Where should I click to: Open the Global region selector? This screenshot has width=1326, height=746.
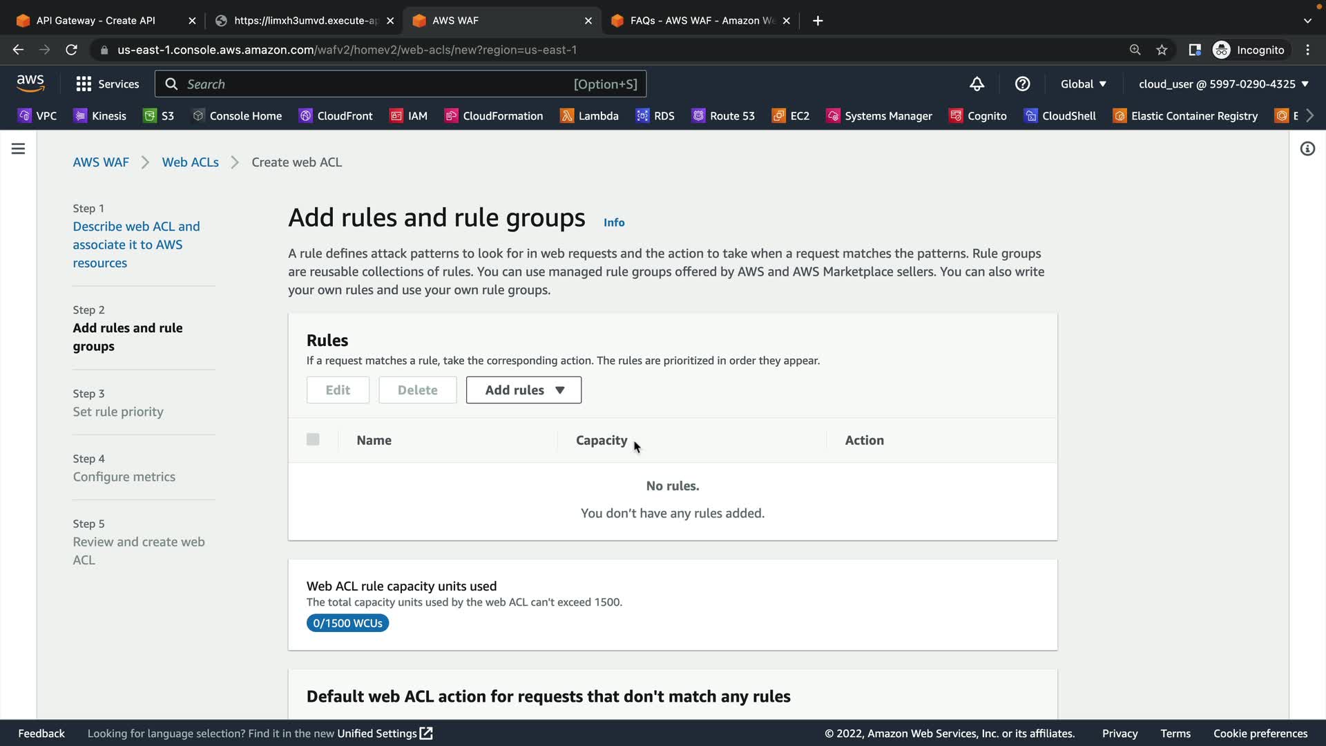click(x=1083, y=84)
